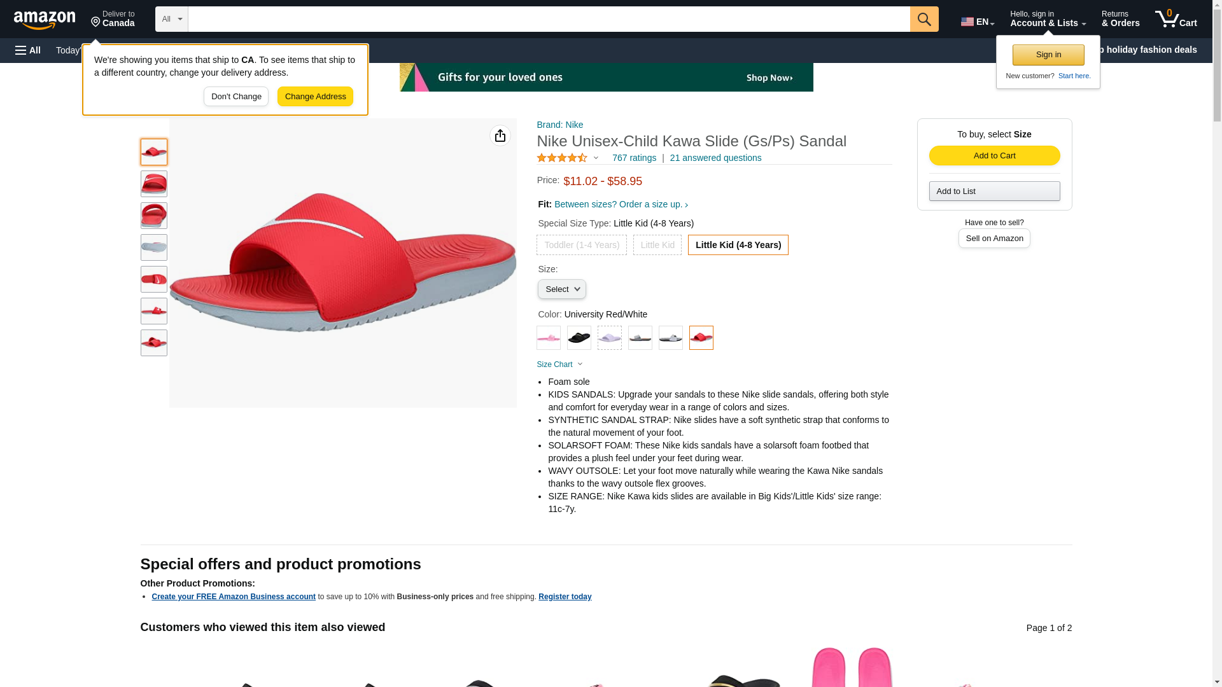1222x687 pixels.
Task: Select the pink color swatch
Action: (548, 338)
